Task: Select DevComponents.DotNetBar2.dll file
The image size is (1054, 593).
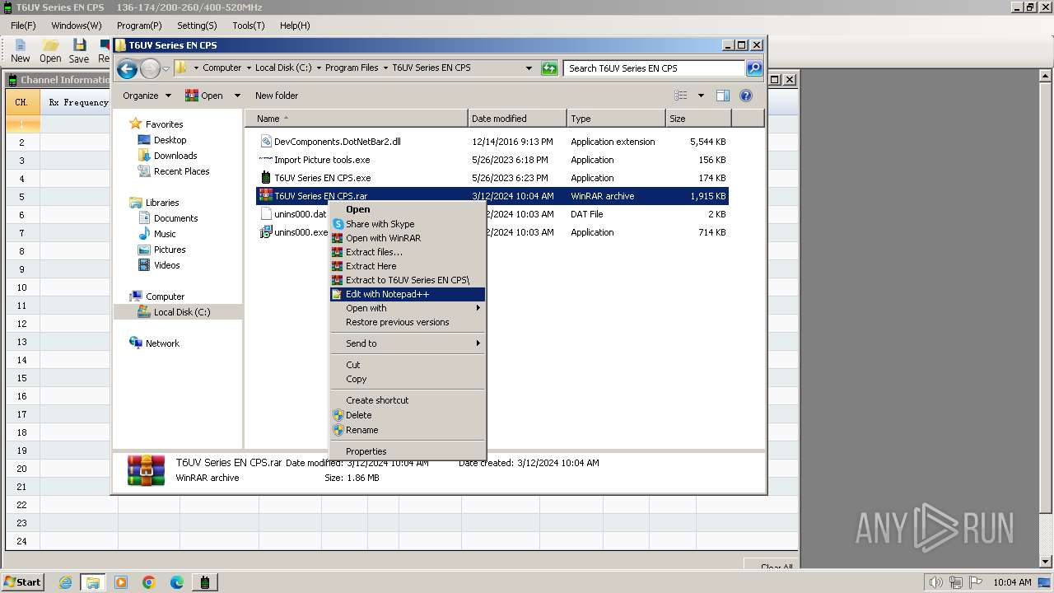Action: click(337, 142)
